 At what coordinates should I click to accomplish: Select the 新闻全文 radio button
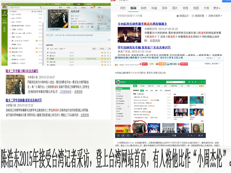[x=178, y=16]
